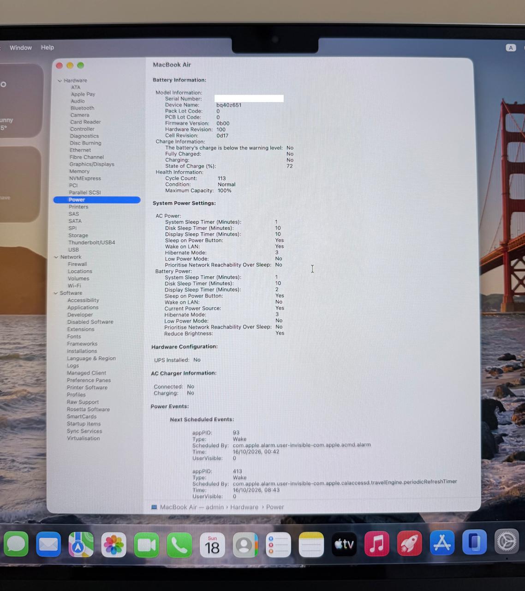Select Bluetooth in the sidebar

(82, 108)
